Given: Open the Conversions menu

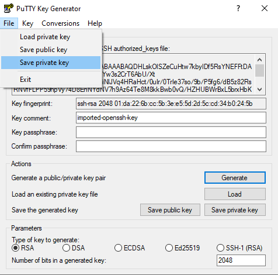Looking at the screenshot, I should coord(61,23).
